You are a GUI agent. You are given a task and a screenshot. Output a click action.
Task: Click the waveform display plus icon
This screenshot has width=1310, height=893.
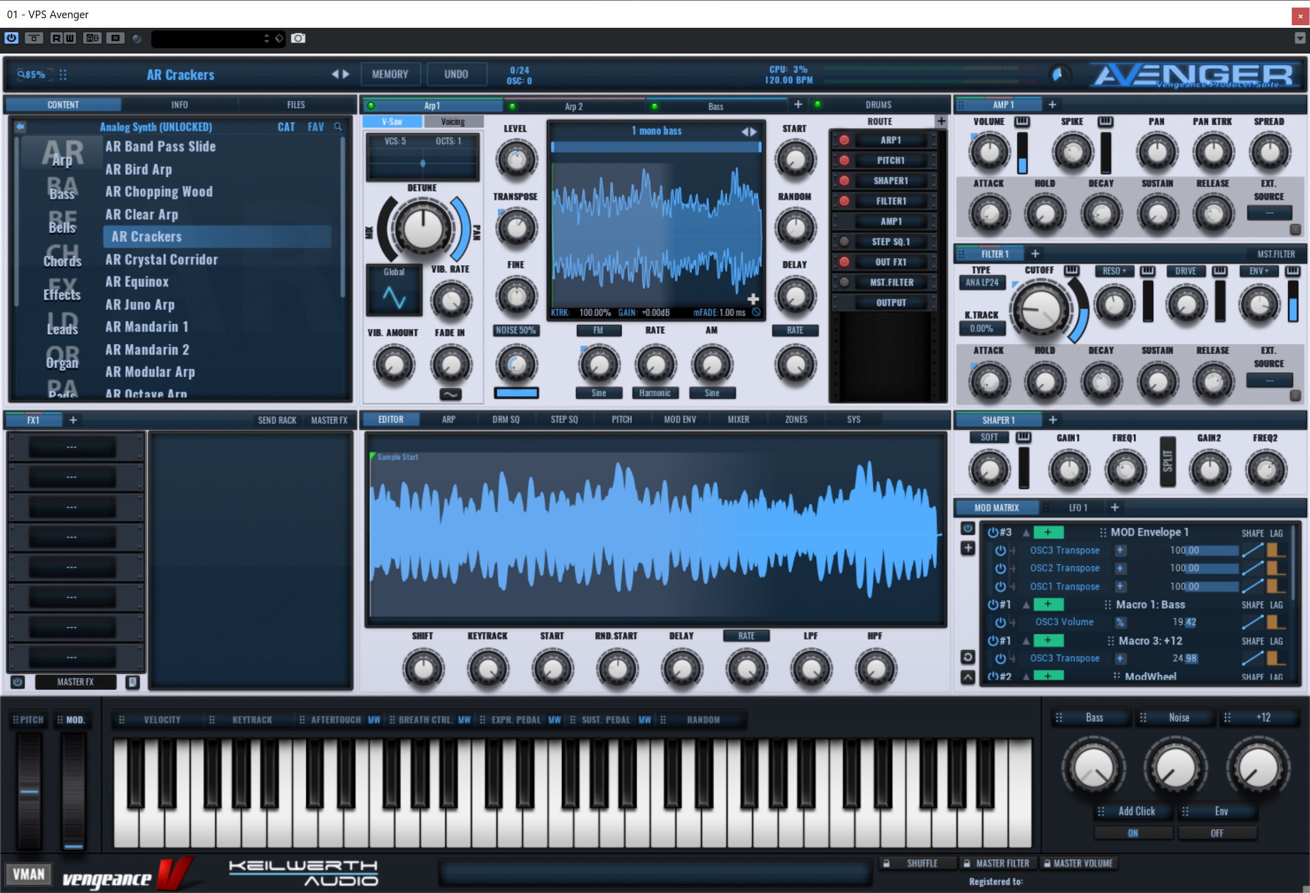[x=753, y=299]
